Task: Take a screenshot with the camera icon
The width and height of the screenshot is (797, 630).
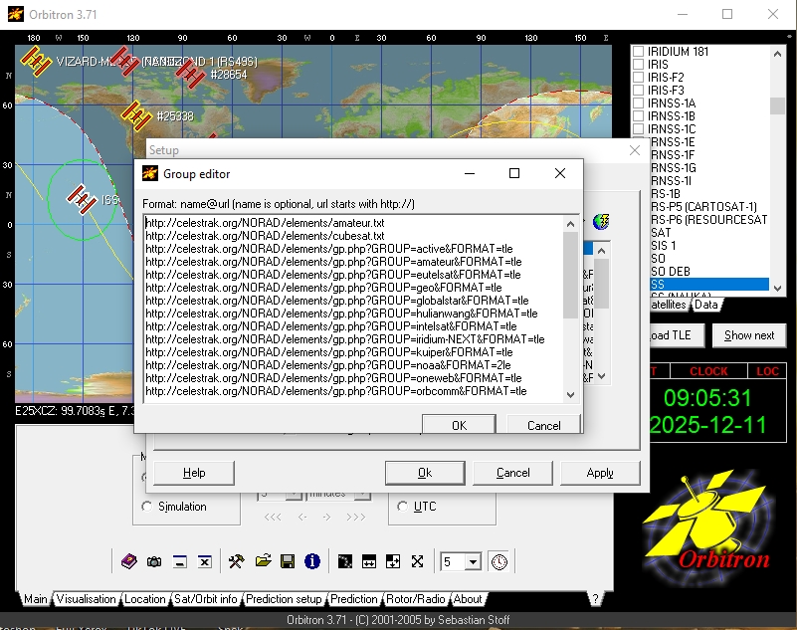Action: [x=154, y=561]
